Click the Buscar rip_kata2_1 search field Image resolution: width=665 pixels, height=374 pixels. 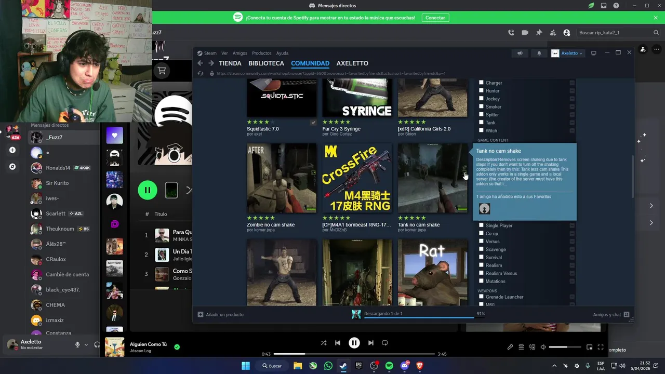[x=617, y=32]
